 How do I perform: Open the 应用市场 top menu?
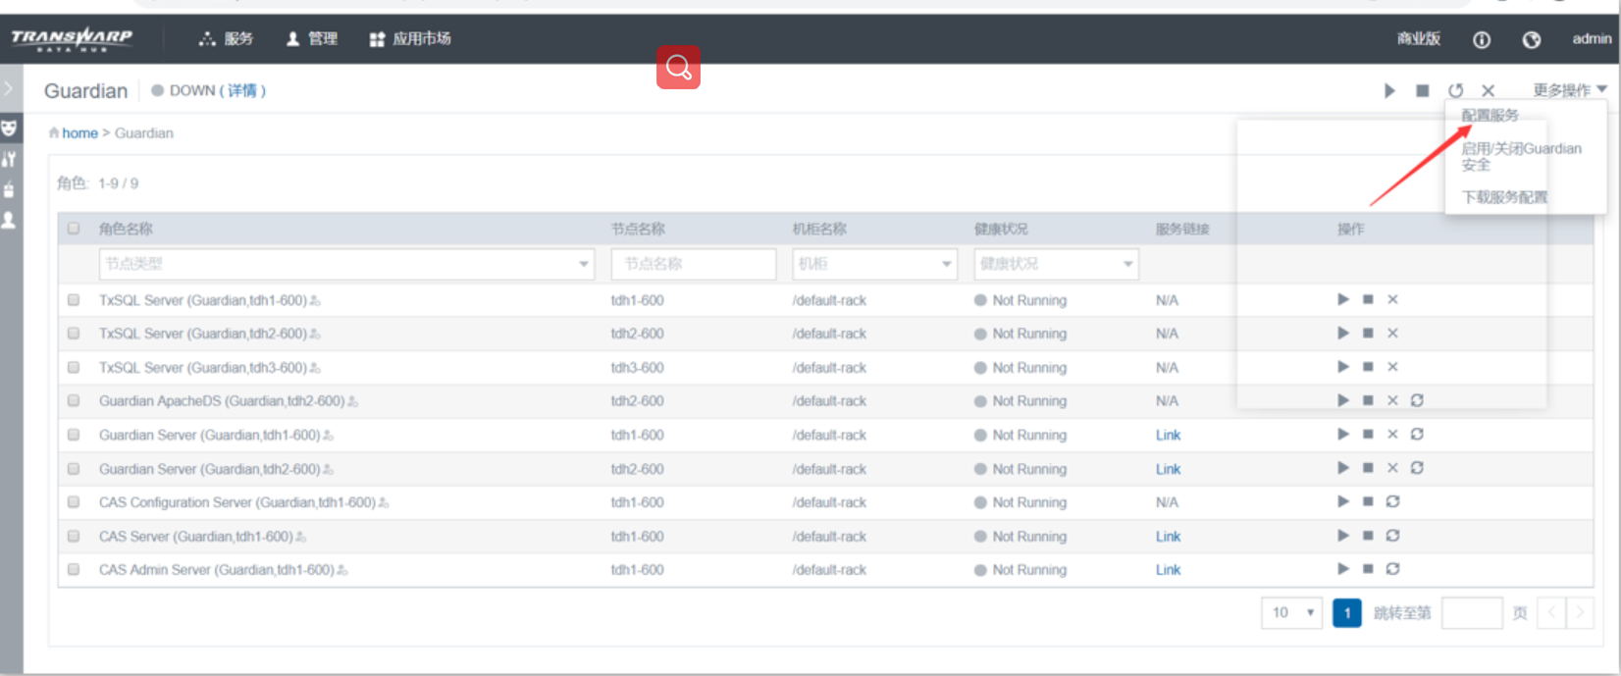[410, 39]
